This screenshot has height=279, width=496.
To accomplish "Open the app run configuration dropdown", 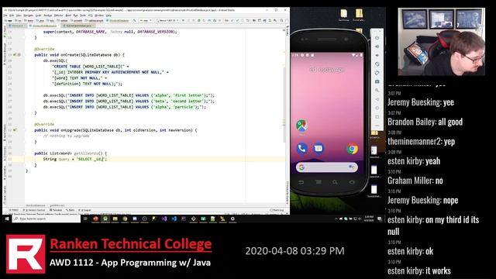I will pyautogui.click(x=146, y=21).
